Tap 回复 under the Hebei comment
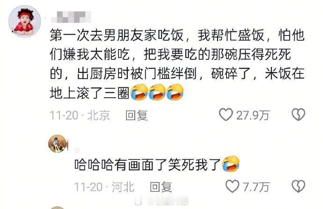This screenshot has width=323, height=209. pyautogui.click(x=161, y=187)
